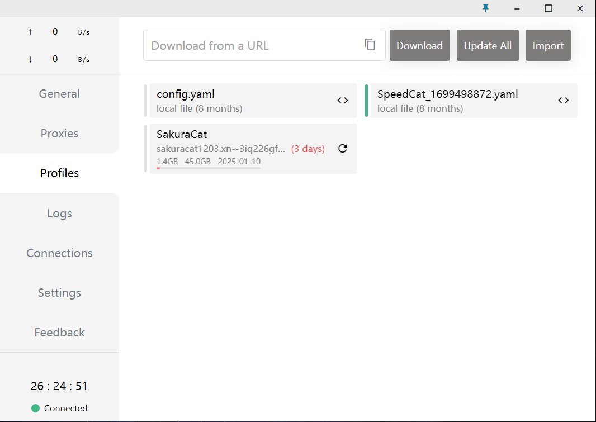Click the pin window icon
This screenshot has width=596, height=422.
485,8
